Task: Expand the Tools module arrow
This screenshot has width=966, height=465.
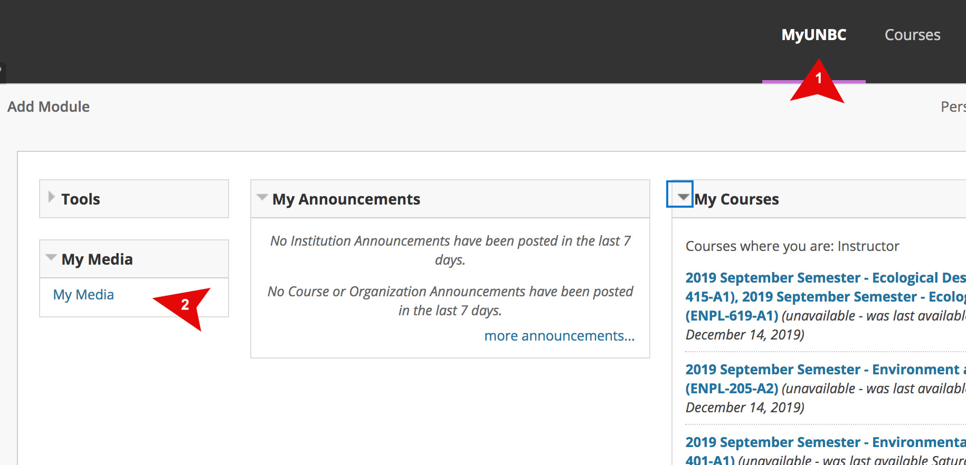Action: pyautogui.click(x=51, y=197)
